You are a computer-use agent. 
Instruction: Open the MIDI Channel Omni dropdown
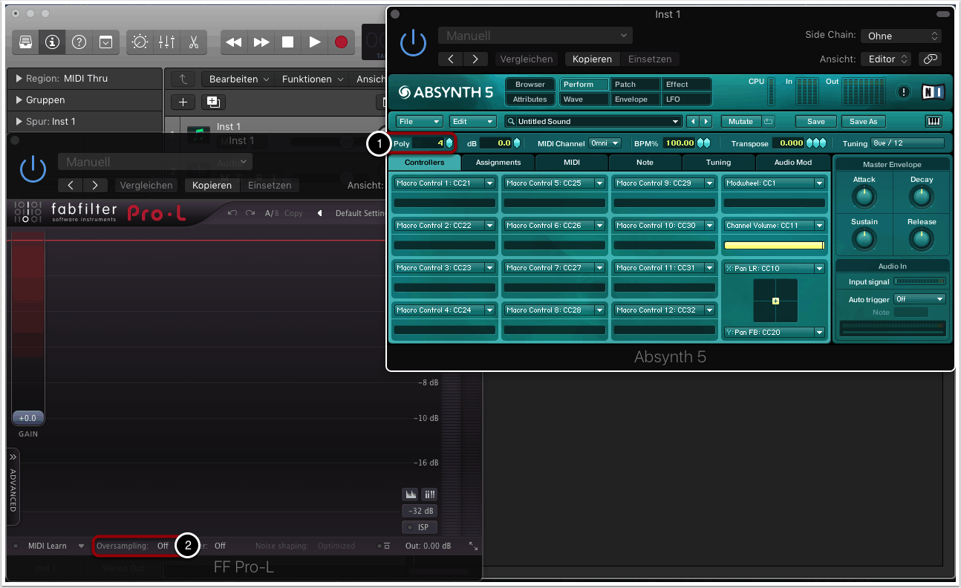click(x=605, y=143)
